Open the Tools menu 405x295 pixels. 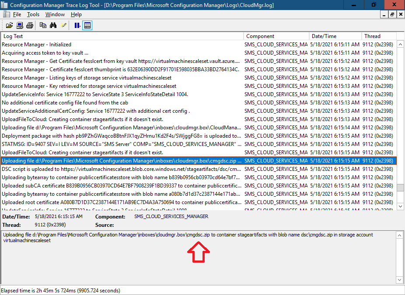click(33, 14)
